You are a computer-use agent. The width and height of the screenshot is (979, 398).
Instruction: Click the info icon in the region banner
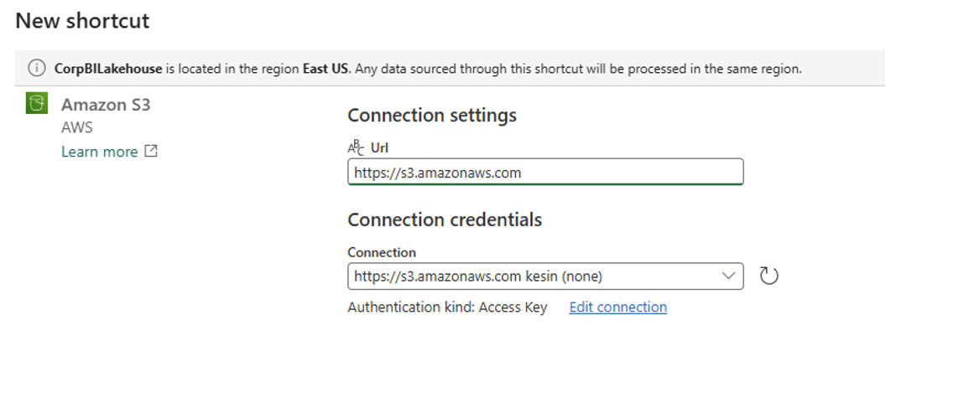(37, 69)
